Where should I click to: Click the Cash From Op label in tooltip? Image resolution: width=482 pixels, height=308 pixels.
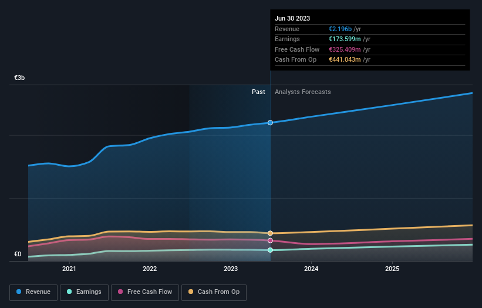[295, 60]
